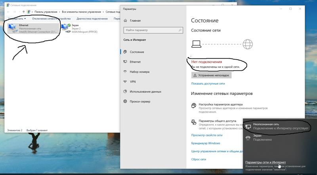Screen dimensions: 317x175
Task: Click the laptop icon in network status diagram
Action: coord(196,44)
